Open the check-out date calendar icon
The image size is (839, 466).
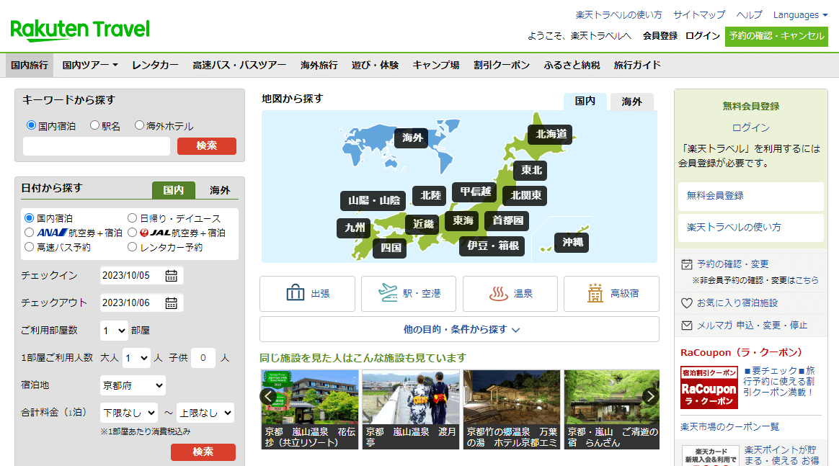point(171,303)
